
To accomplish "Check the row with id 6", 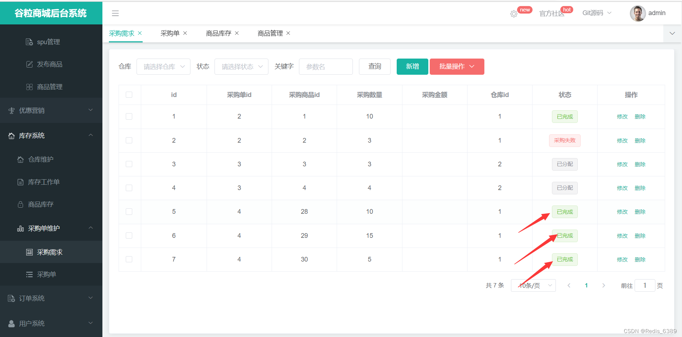I will (x=129, y=235).
